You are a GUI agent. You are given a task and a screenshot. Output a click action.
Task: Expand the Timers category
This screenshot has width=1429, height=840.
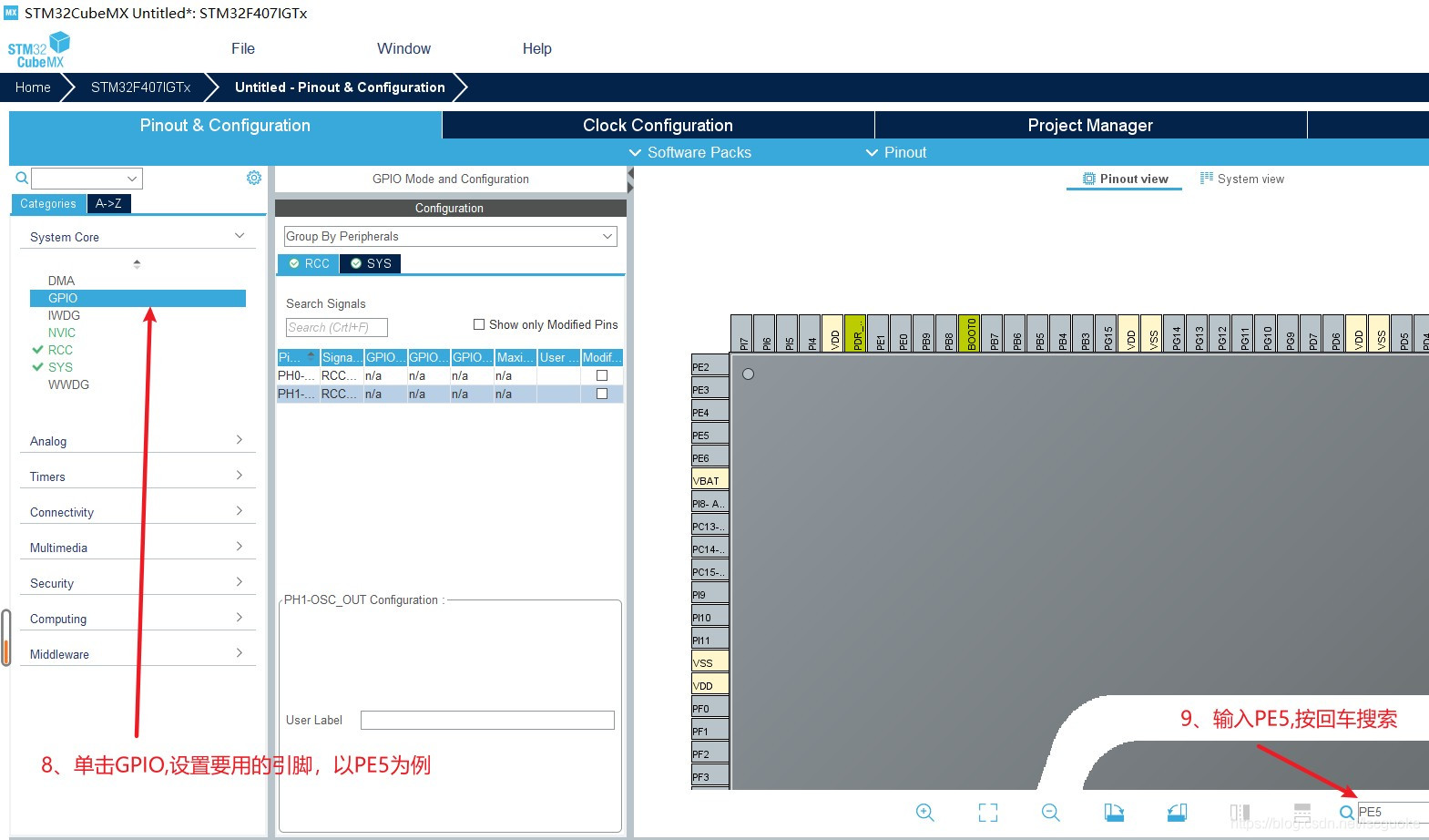(x=240, y=476)
